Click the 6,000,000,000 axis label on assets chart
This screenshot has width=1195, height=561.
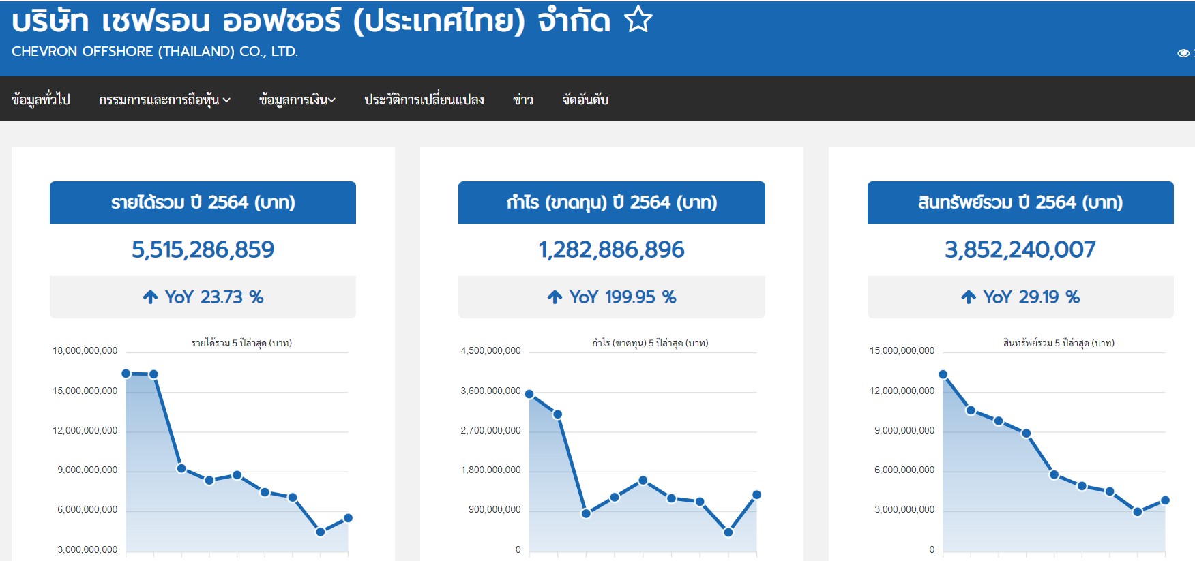pyautogui.click(x=904, y=470)
